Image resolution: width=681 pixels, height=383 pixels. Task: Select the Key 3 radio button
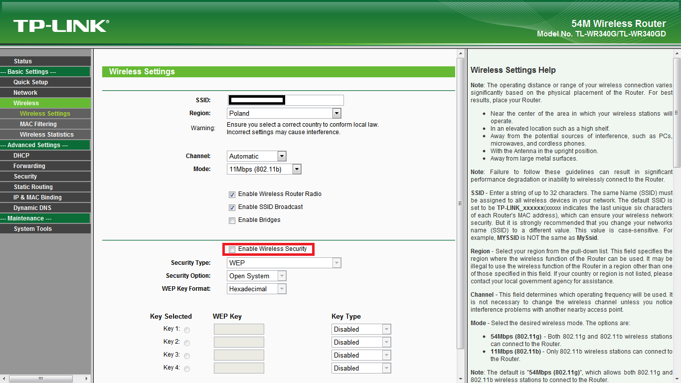187,356
